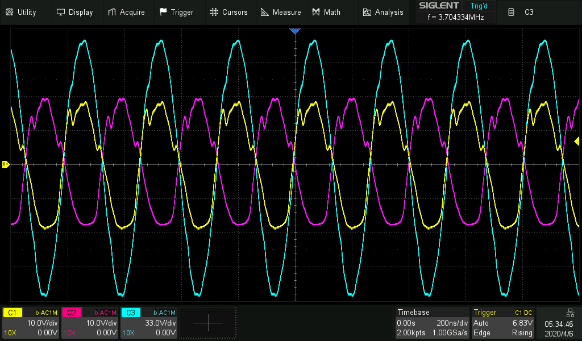Click the Cursors crosshair grid icon
The image size is (582, 341).
pos(214,12)
